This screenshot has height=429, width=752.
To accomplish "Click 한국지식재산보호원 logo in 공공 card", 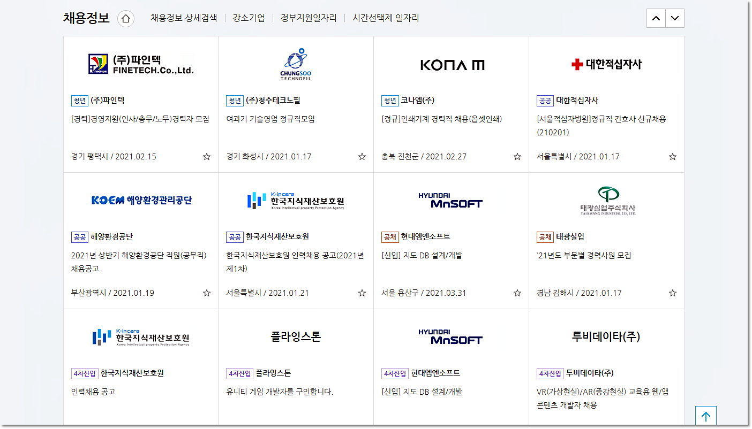I will tap(296, 200).
